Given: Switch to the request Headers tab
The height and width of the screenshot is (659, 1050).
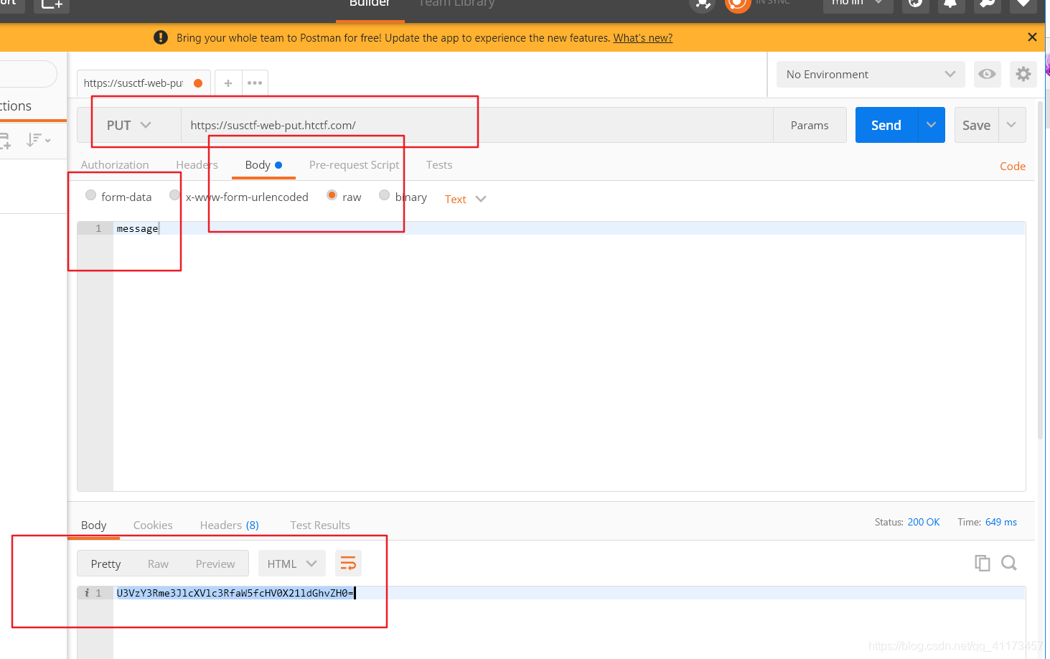Looking at the screenshot, I should pos(197,164).
